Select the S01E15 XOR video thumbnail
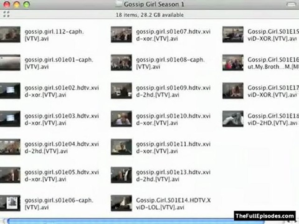299x224 pixels. click(233, 35)
